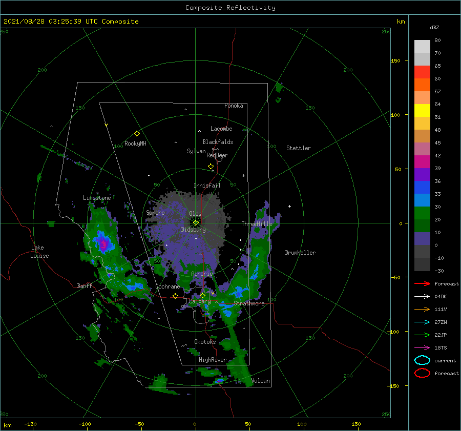The image size is (461, 431).
Task: Select the magenta 42 dBZ legend swatch
Action: (x=422, y=161)
